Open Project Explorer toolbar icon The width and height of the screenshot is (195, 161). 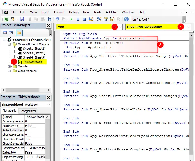[x=99, y=19]
